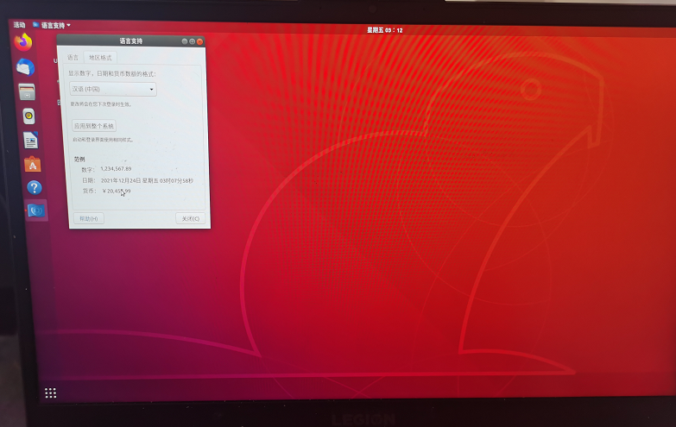Screen dimensions: 676x427
Task: Show applications grid at dock bottom
Action: click(50, 392)
